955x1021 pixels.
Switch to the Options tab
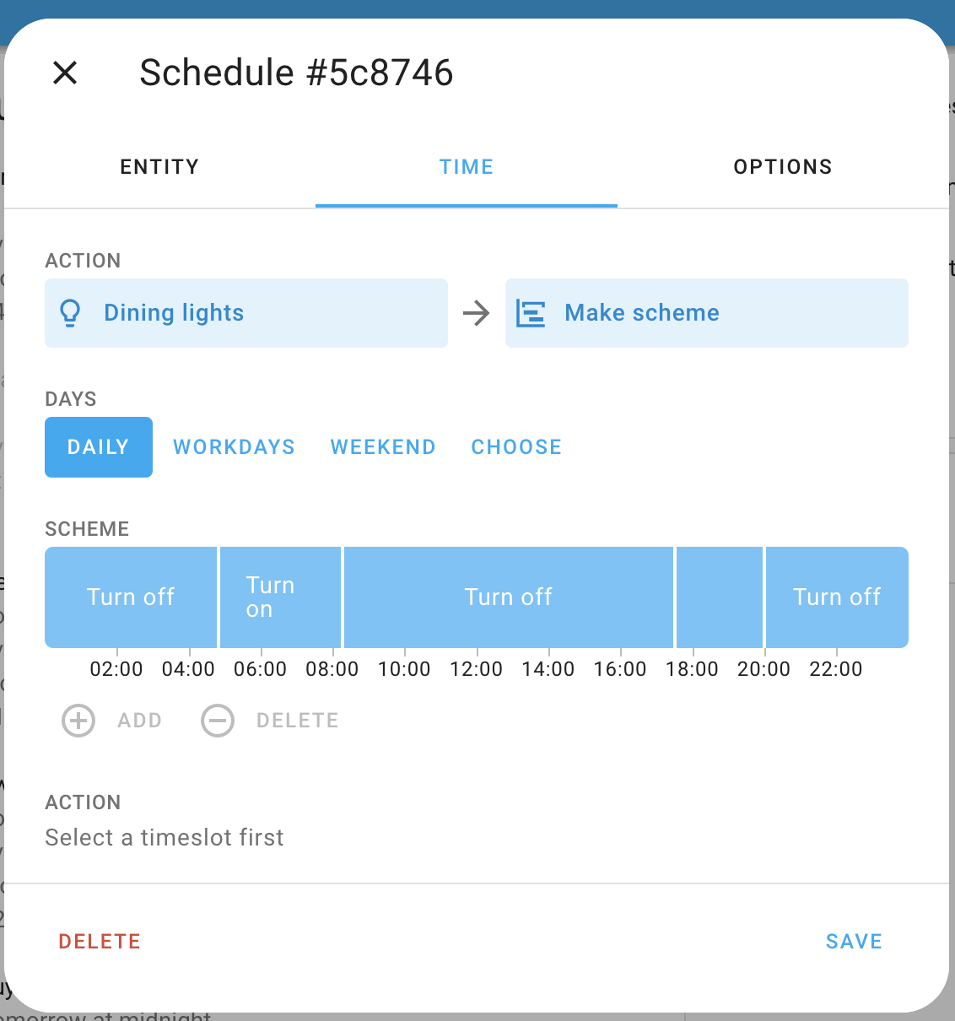pos(782,166)
